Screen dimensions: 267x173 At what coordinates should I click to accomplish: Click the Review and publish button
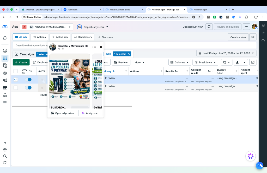tap(228, 27)
